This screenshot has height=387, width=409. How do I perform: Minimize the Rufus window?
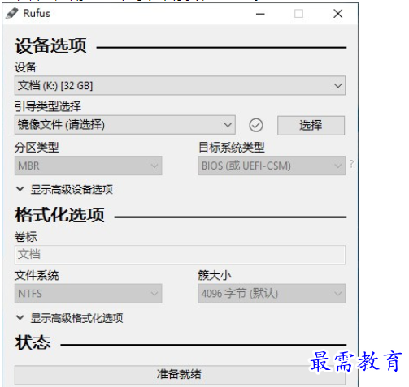(260, 14)
